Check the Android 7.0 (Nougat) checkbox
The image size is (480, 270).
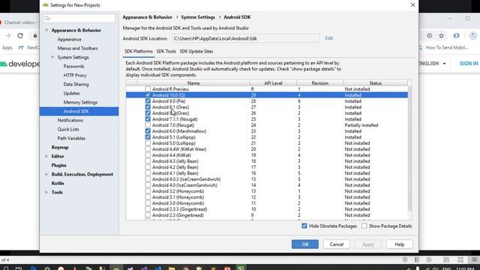coord(148,125)
